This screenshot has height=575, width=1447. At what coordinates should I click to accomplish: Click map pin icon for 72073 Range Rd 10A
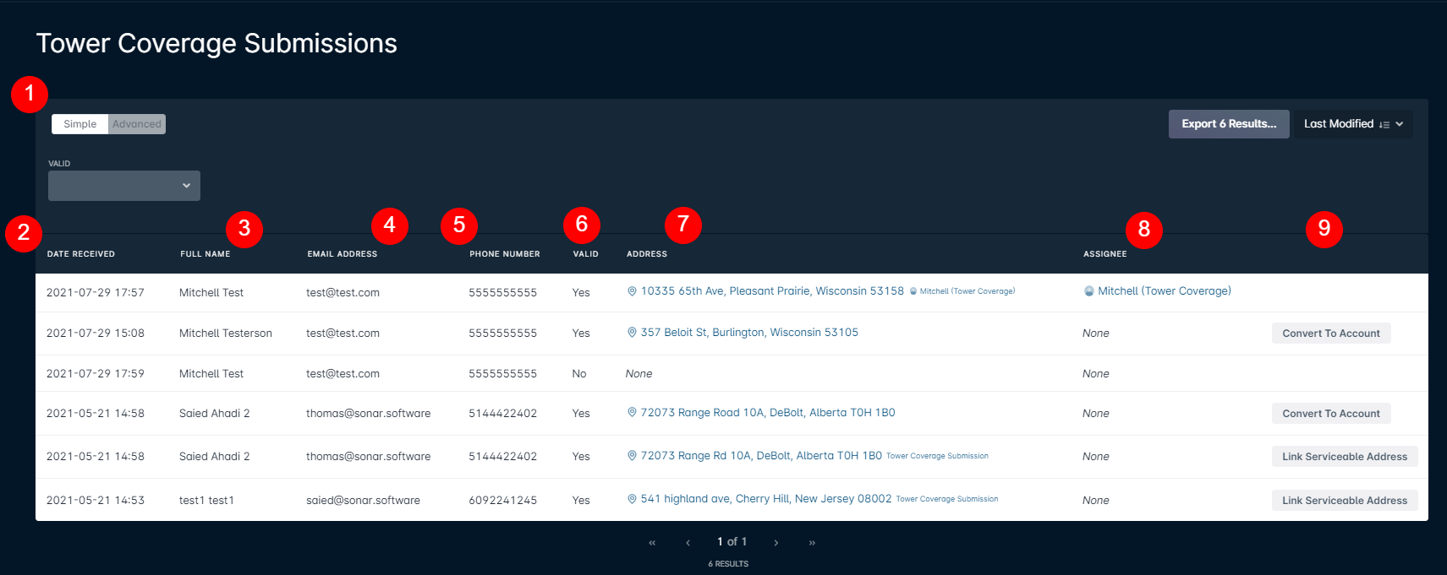point(632,456)
